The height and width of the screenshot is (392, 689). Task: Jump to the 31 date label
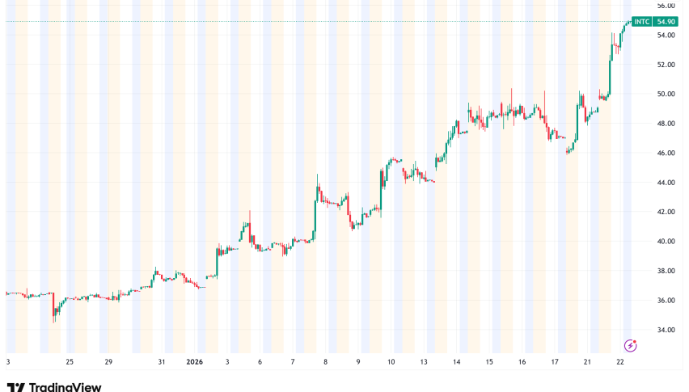click(x=162, y=361)
